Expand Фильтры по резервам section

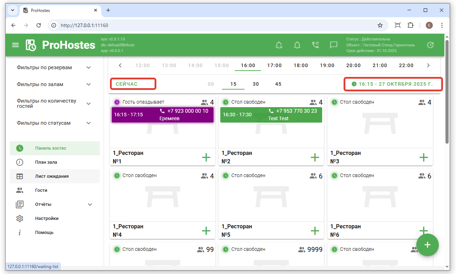pyautogui.click(x=89, y=67)
